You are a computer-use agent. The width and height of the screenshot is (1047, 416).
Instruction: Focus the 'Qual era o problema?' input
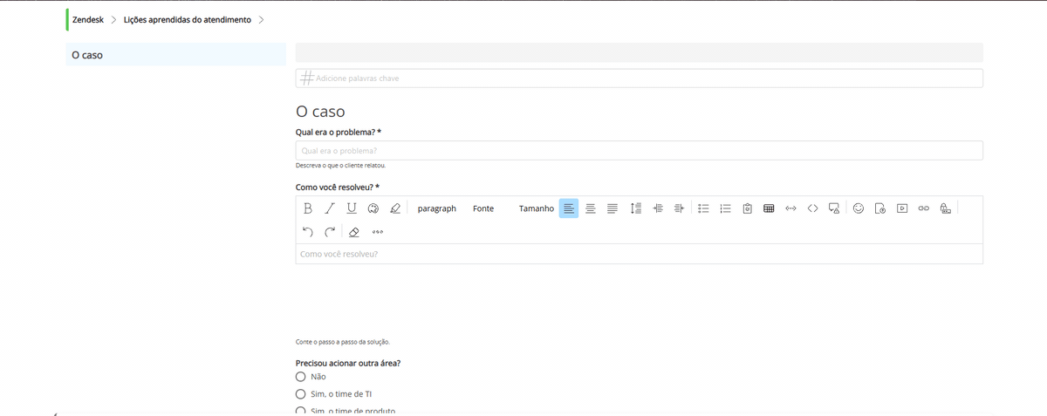click(x=640, y=151)
